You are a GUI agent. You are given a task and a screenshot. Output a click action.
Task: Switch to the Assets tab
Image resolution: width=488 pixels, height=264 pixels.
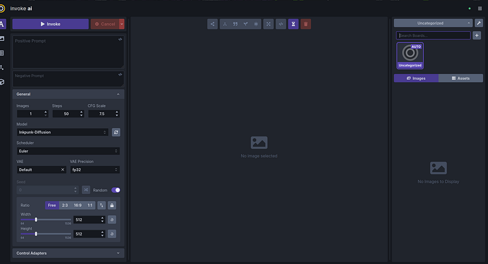point(461,78)
